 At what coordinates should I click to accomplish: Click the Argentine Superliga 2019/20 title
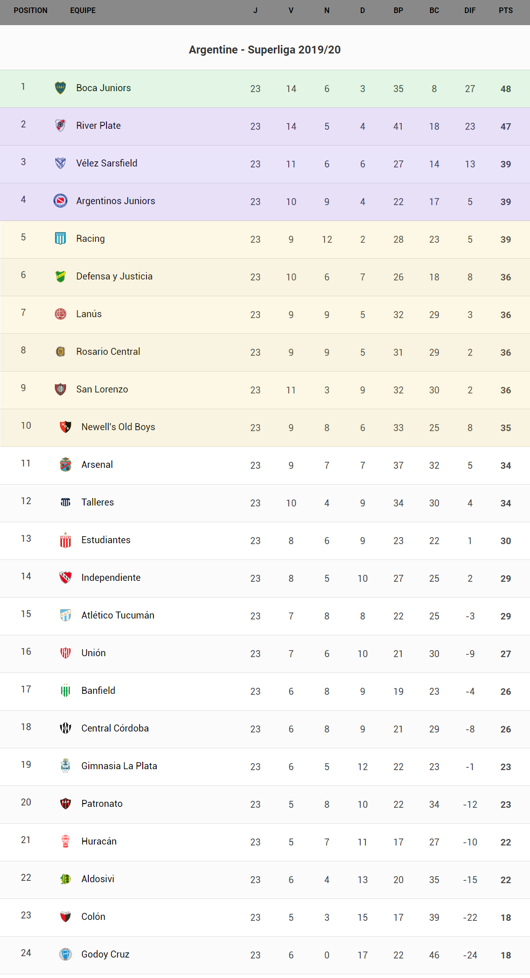(265, 50)
